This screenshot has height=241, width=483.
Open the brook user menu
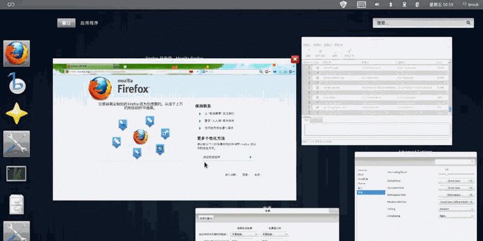(470, 4)
